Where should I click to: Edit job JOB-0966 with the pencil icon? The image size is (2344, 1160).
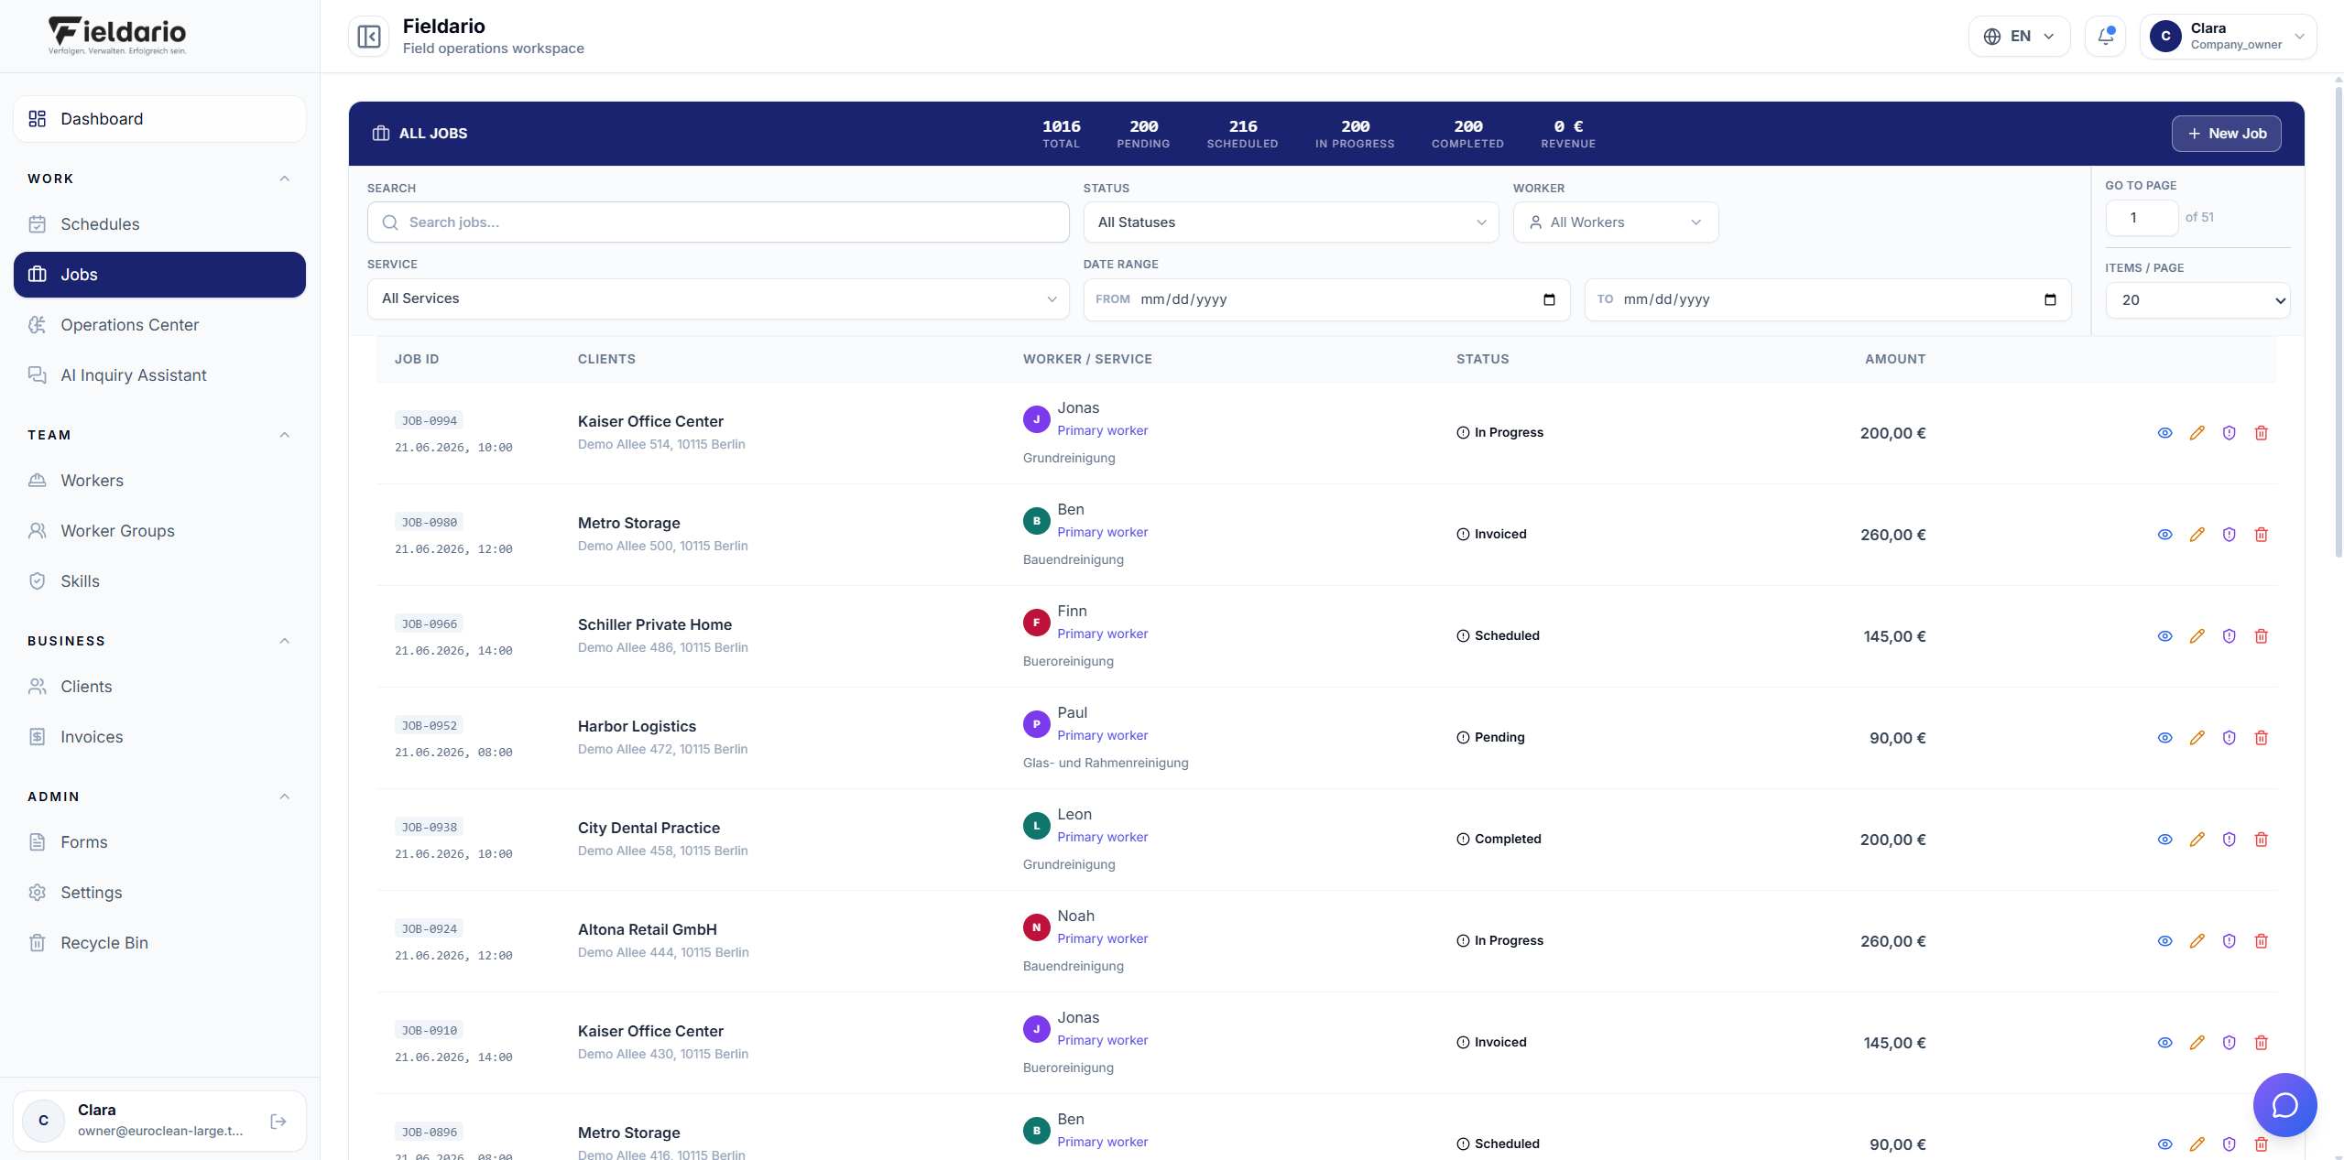click(2197, 636)
